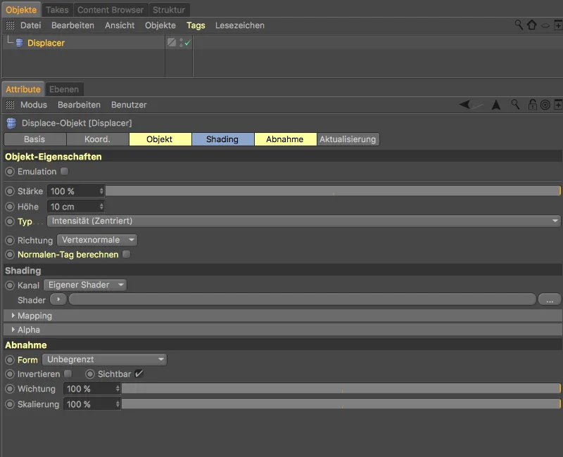Click the new-panel plus icon in Object Manager

click(x=558, y=25)
